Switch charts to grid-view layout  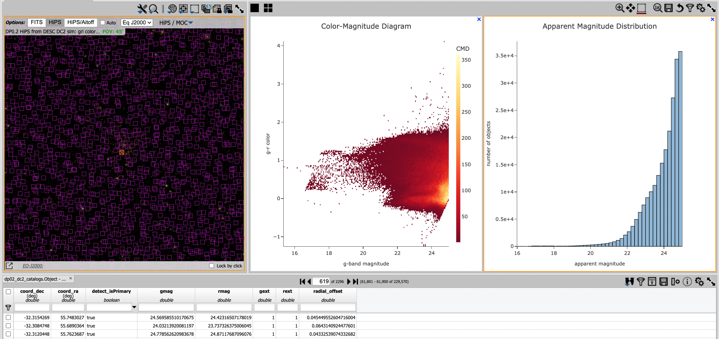(268, 8)
